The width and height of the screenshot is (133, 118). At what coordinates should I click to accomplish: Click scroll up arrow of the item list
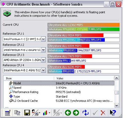tap(117, 78)
